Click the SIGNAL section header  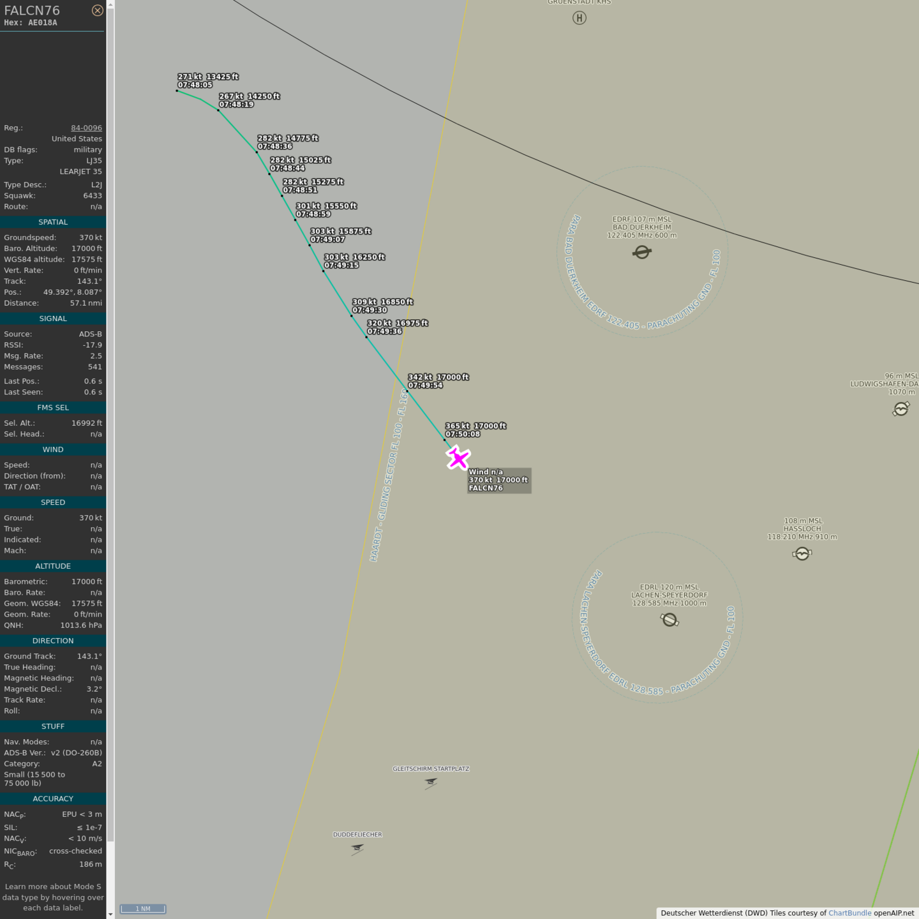click(53, 318)
